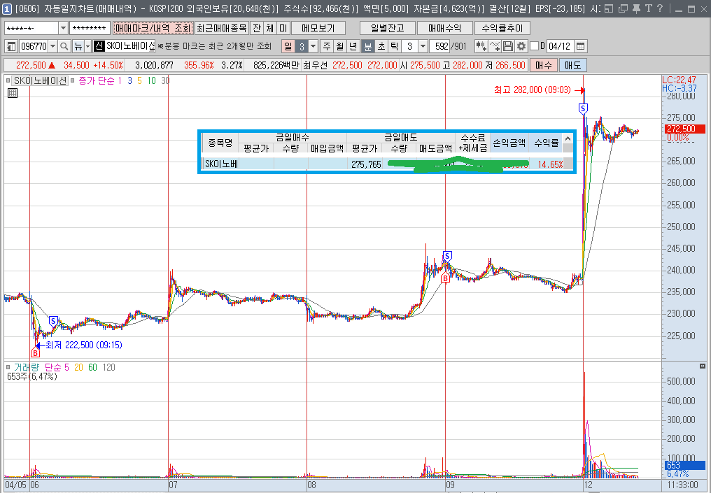
Task: Click the red 매수 buy button
Action: tap(544, 65)
